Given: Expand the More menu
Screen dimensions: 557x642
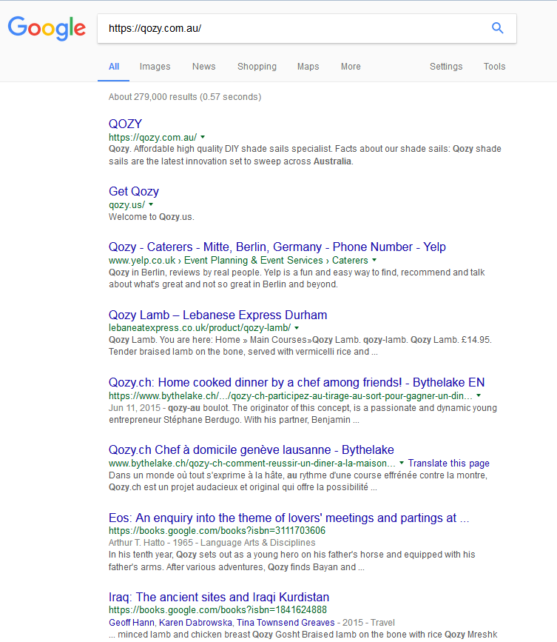Looking at the screenshot, I should tap(351, 67).
